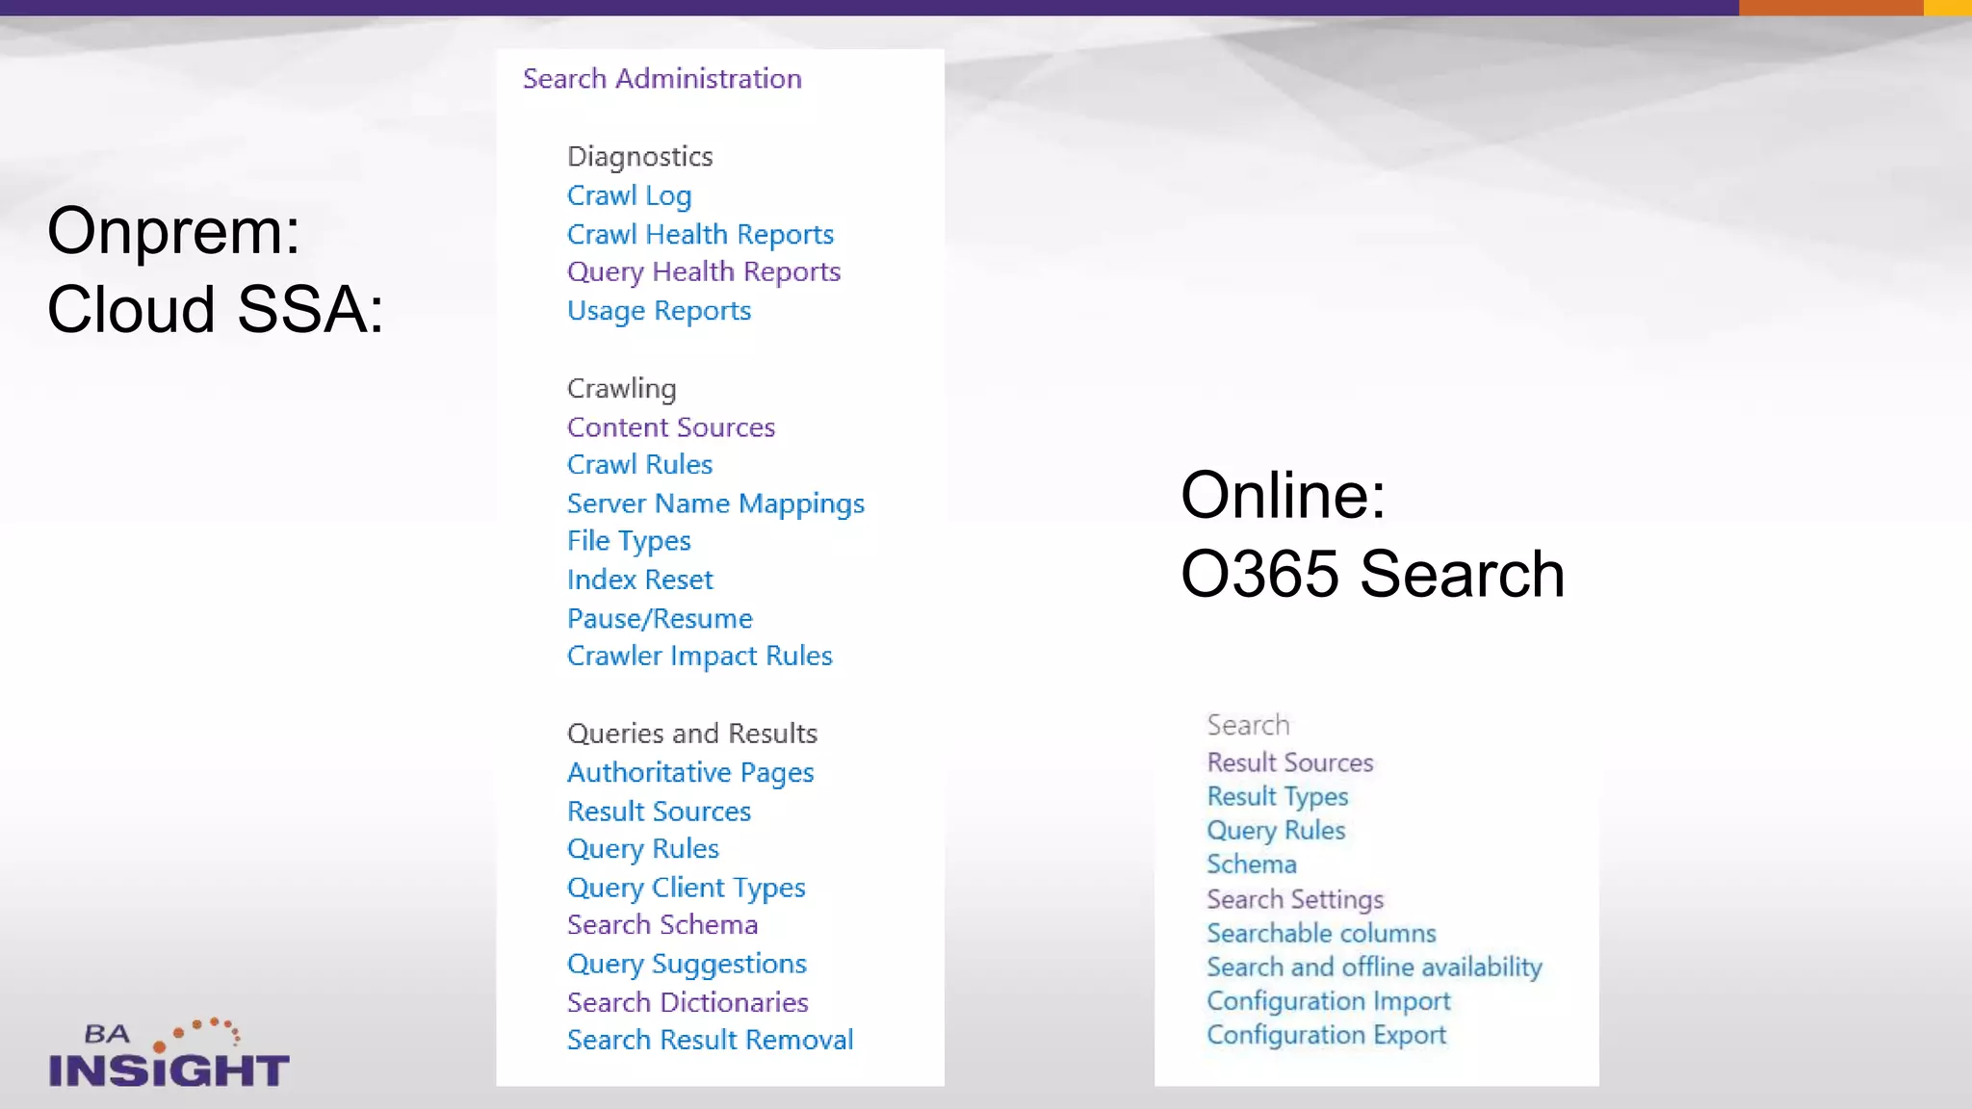
Task: Open Query Health Reports
Action: coord(703,272)
